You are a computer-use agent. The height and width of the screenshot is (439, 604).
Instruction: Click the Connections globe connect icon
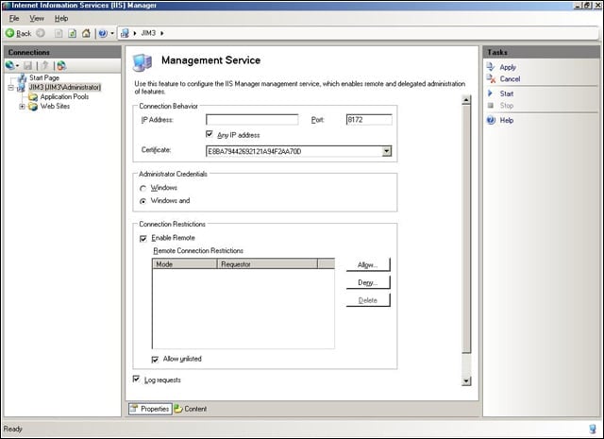(x=10, y=65)
